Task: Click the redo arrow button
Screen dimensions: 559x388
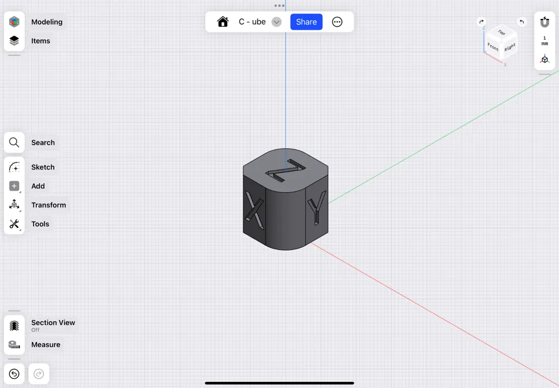Action: pos(39,373)
